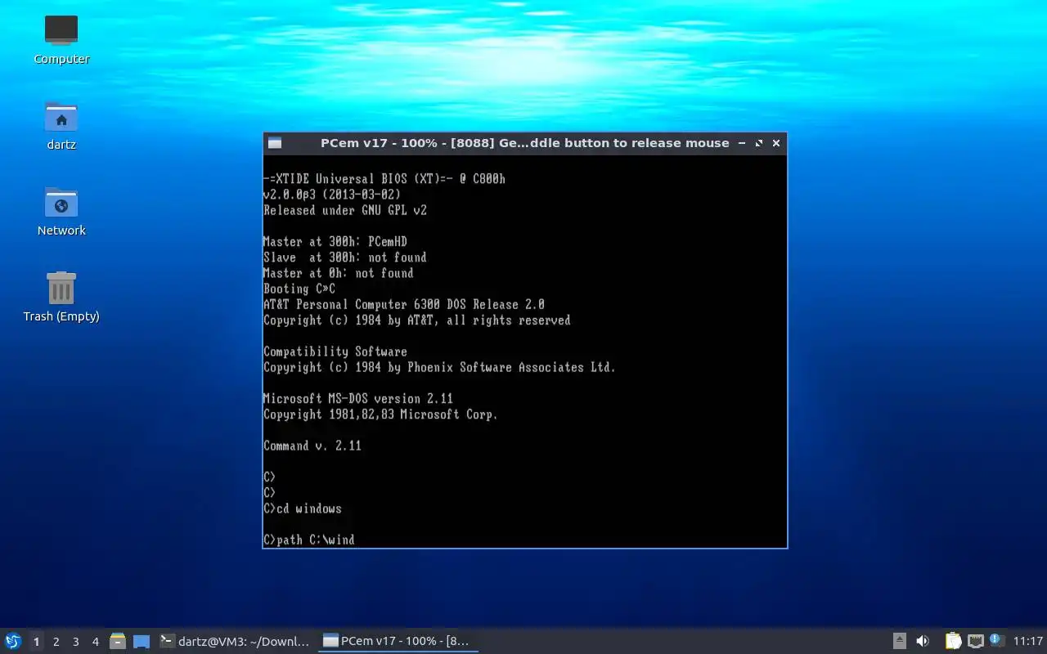Viewport: 1047px width, 654px height.
Task: Click 'XTIDE Universal BIOS (XT)' header line
Action: point(384,179)
